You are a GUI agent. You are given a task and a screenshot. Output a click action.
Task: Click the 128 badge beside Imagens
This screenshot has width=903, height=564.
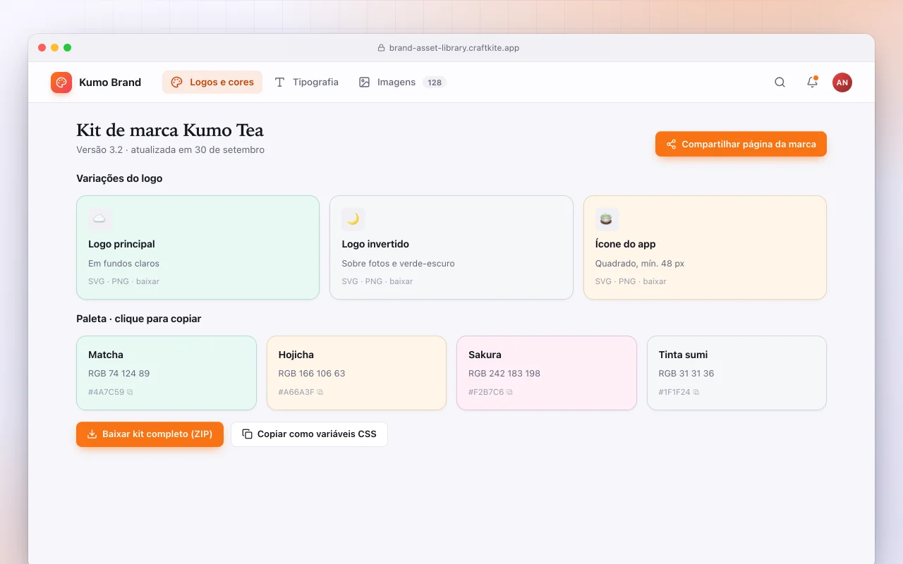pyautogui.click(x=435, y=82)
